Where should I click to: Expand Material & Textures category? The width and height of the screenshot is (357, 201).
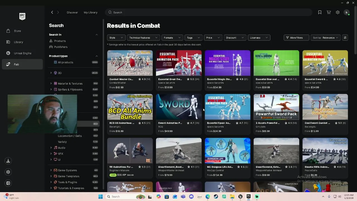click(x=51, y=83)
